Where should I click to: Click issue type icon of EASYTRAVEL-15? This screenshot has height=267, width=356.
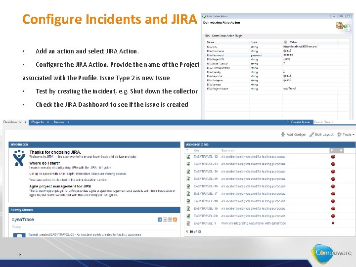[188, 178]
